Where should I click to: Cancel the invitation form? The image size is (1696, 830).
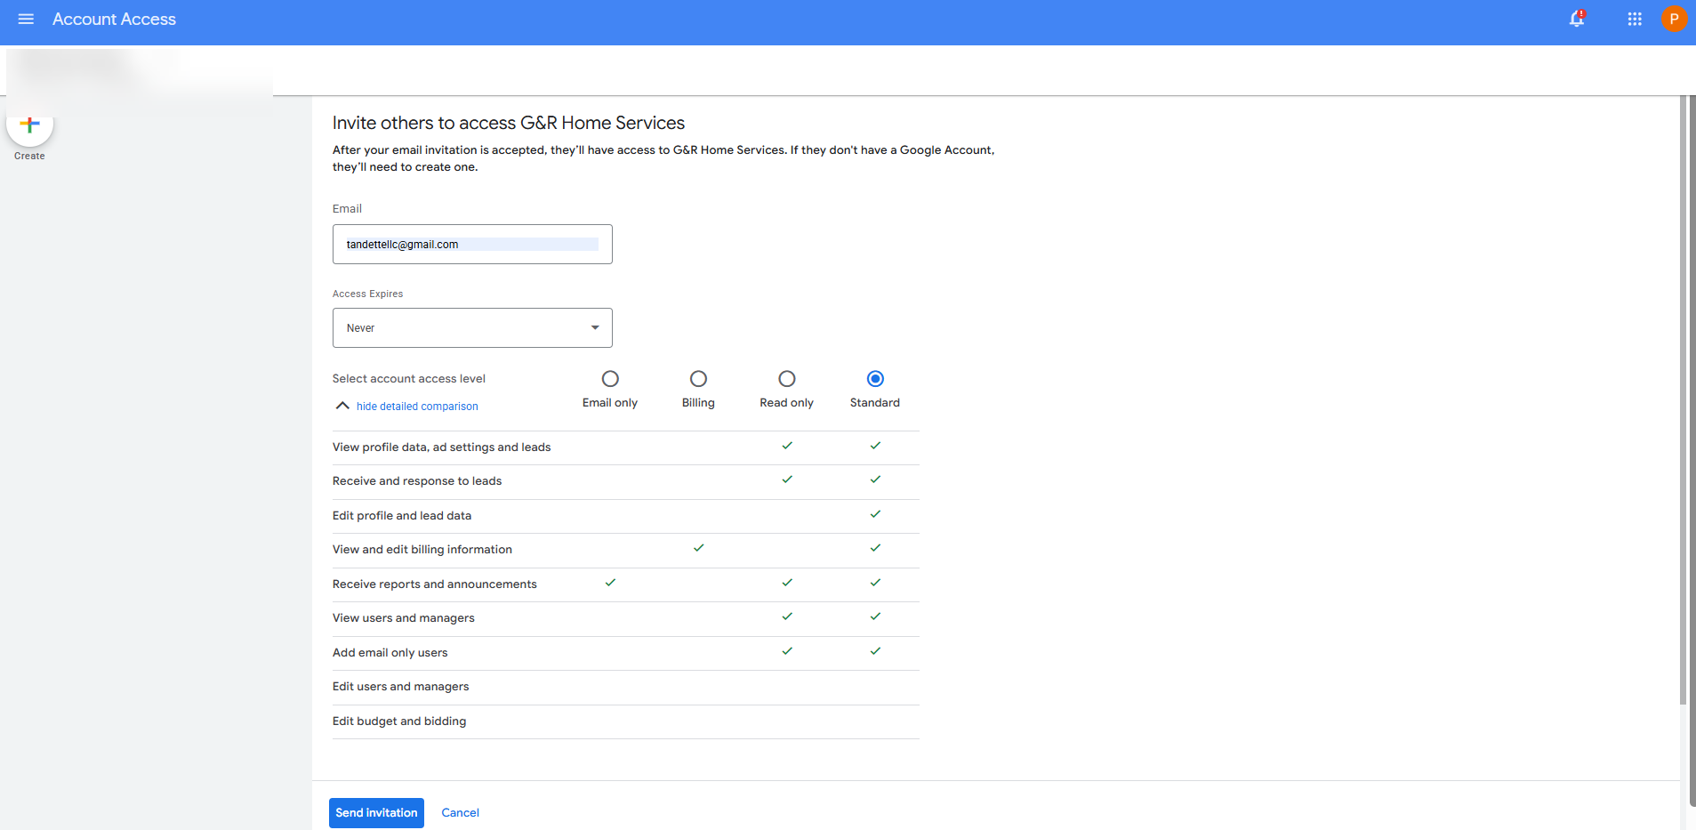(x=460, y=812)
